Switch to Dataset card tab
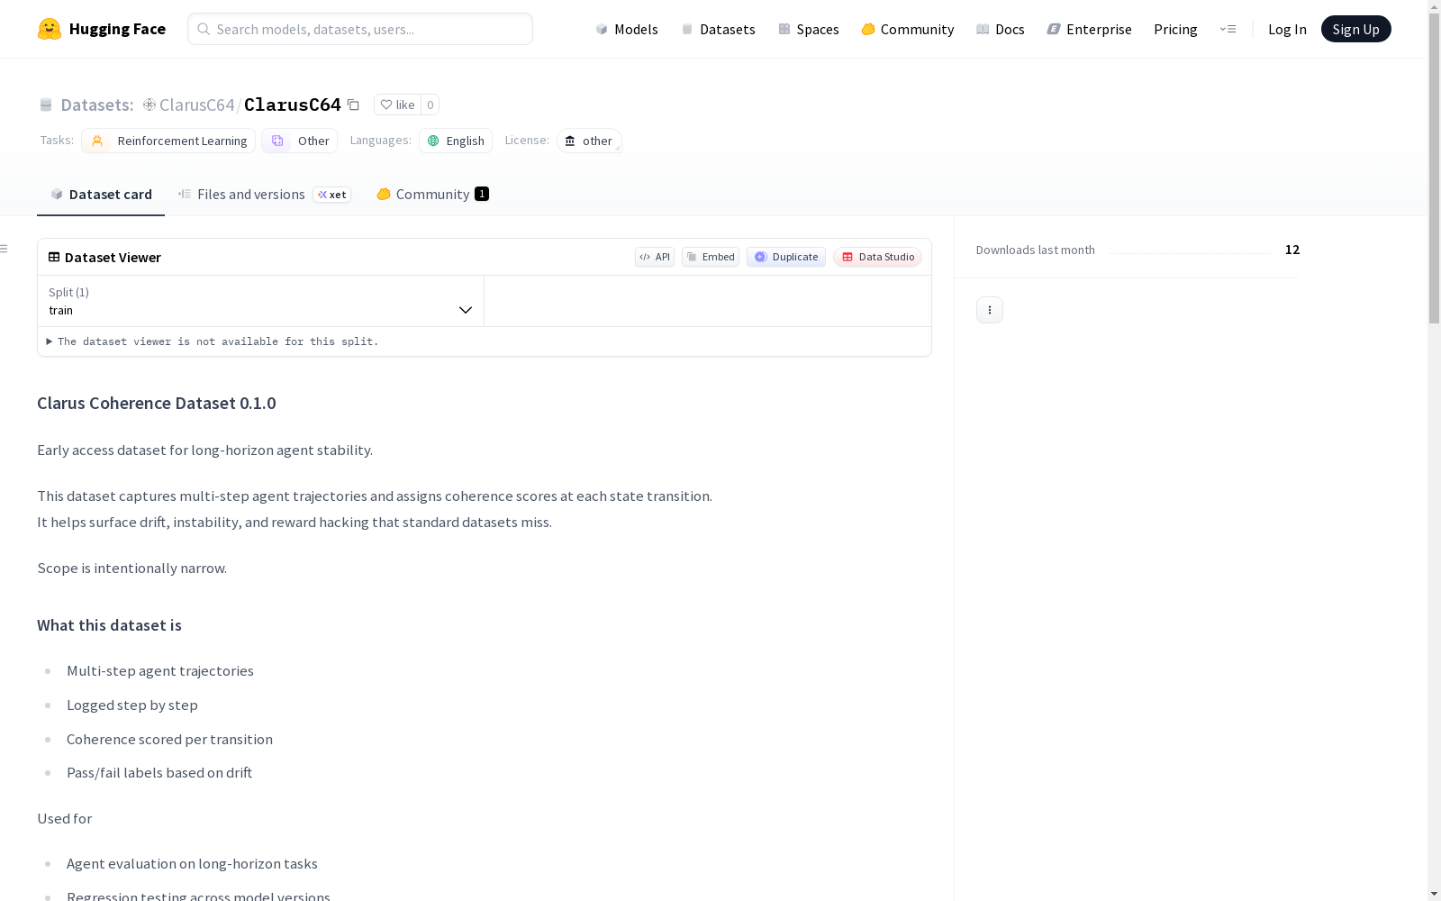Screen dimensions: 1441x901 click(101, 195)
